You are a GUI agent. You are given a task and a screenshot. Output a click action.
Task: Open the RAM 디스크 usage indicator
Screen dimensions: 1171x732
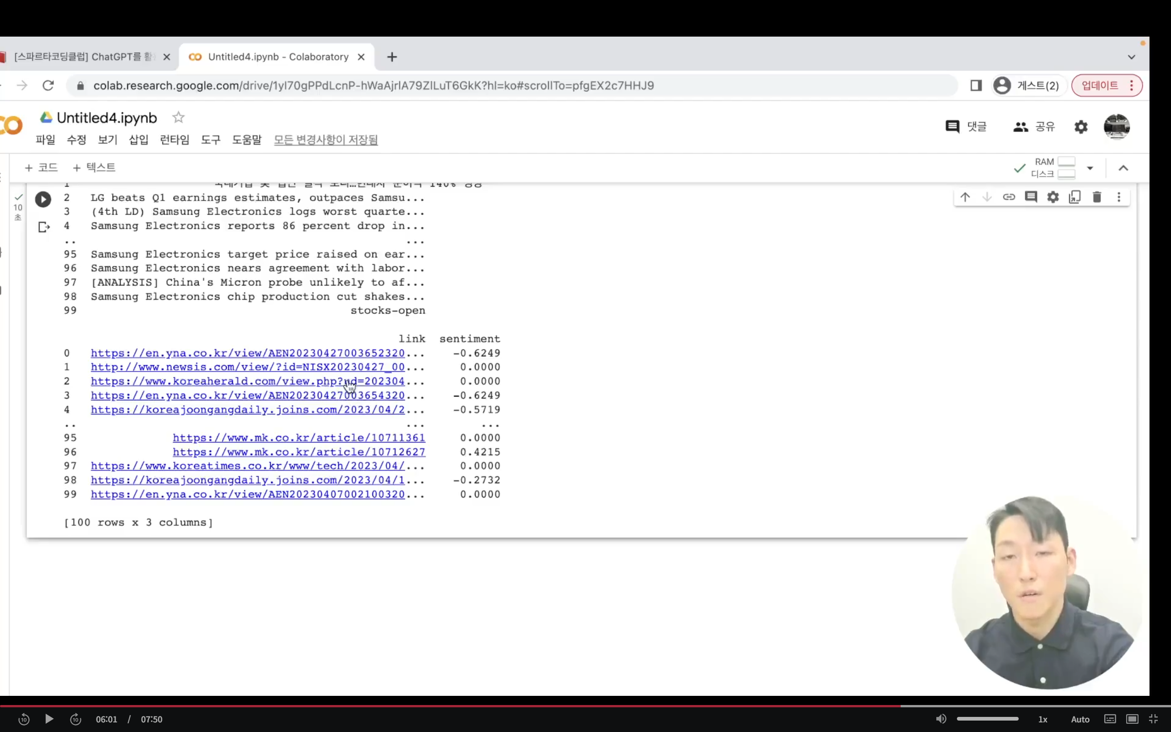pos(1053,168)
